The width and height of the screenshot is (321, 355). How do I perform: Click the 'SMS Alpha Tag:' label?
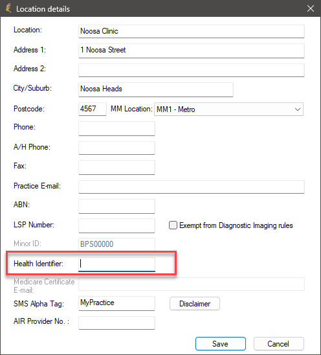(x=39, y=304)
